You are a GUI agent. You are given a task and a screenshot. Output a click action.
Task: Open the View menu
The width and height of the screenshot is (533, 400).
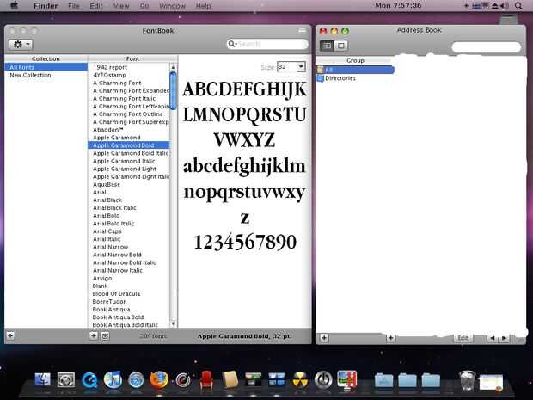121,6
